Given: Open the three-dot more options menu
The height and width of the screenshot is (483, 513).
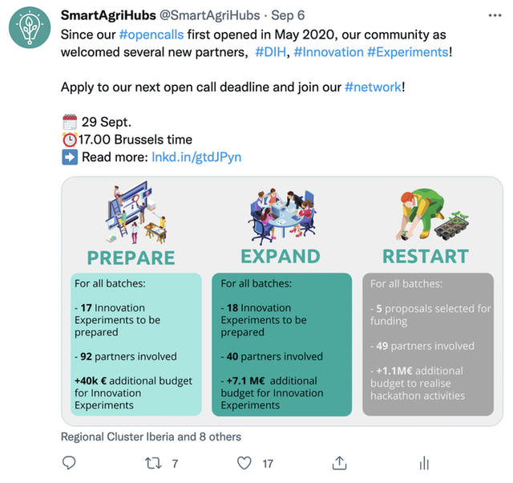Looking at the screenshot, I should tap(495, 15).
